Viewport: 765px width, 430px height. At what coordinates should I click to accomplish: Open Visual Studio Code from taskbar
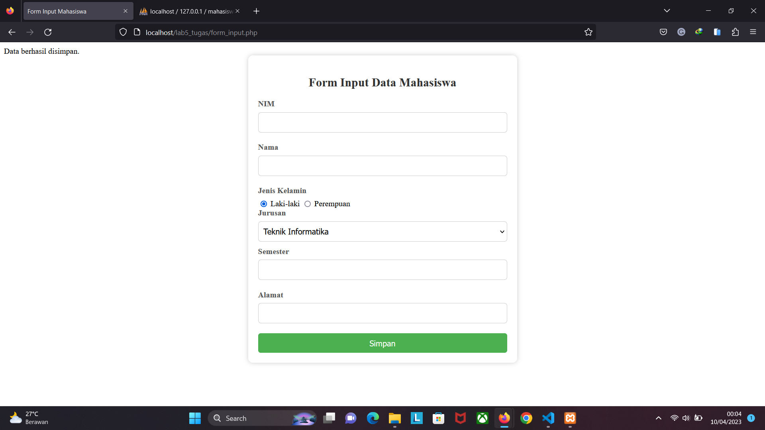coord(548,418)
